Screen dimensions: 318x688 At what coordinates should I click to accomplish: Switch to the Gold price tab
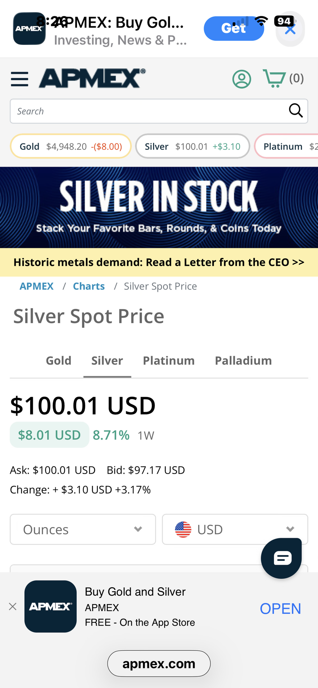tap(58, 360)
